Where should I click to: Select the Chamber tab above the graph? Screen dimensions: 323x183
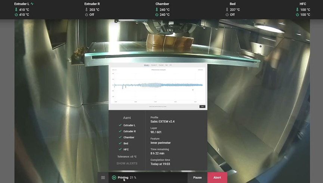point(162,65)
